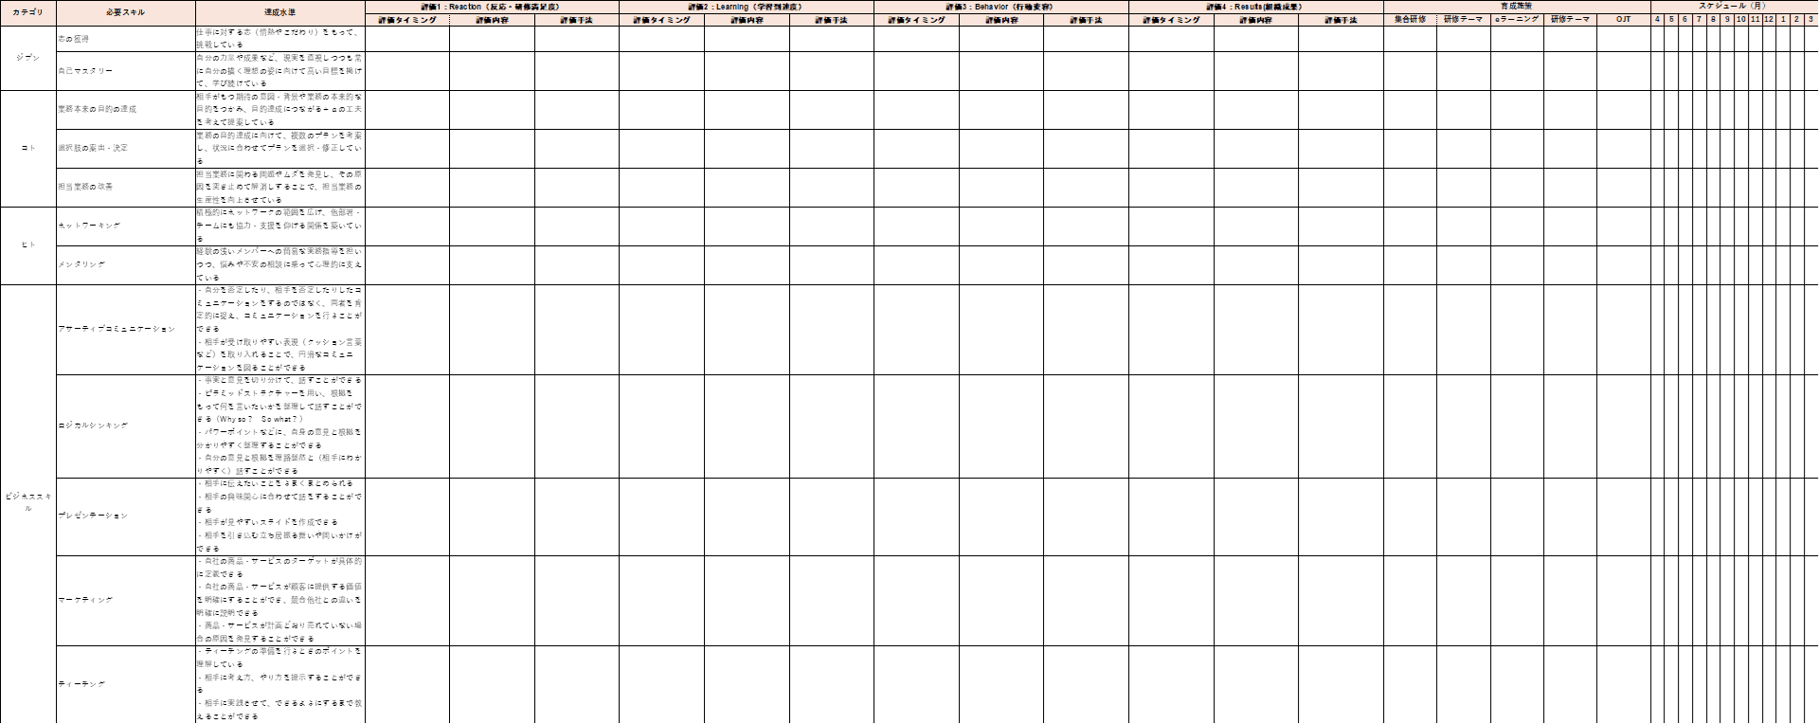This screenshot has width=1819, height=724.
Task: Click 評価内容 under 評価1 Reaction
Action: [493, 20]
